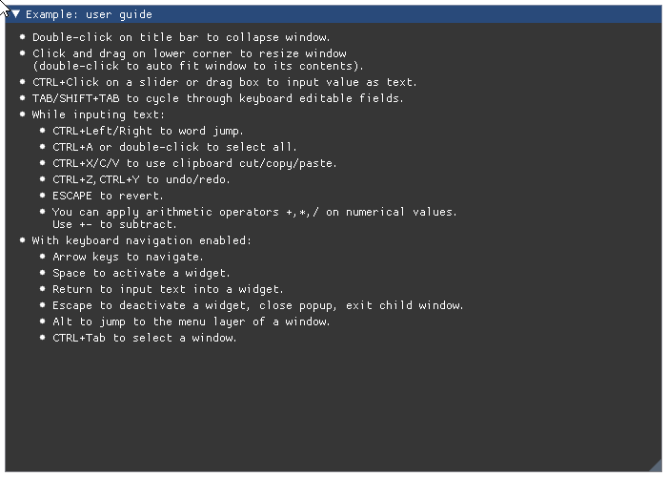Click bullet beside 'While inputing text:'

tap(23, 114)
